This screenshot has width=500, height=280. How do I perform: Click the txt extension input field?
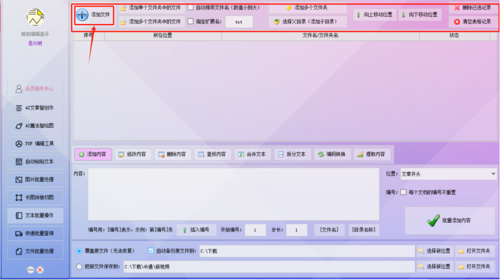tap(239, 22)
